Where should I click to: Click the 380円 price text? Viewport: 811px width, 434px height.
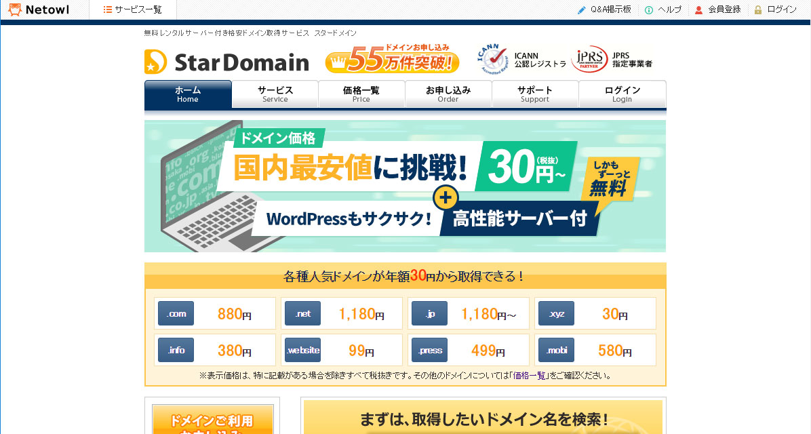point(235,351)
